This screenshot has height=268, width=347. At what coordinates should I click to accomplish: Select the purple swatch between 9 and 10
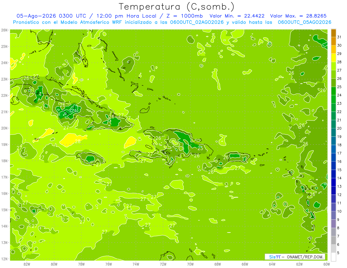click(333, 215)
